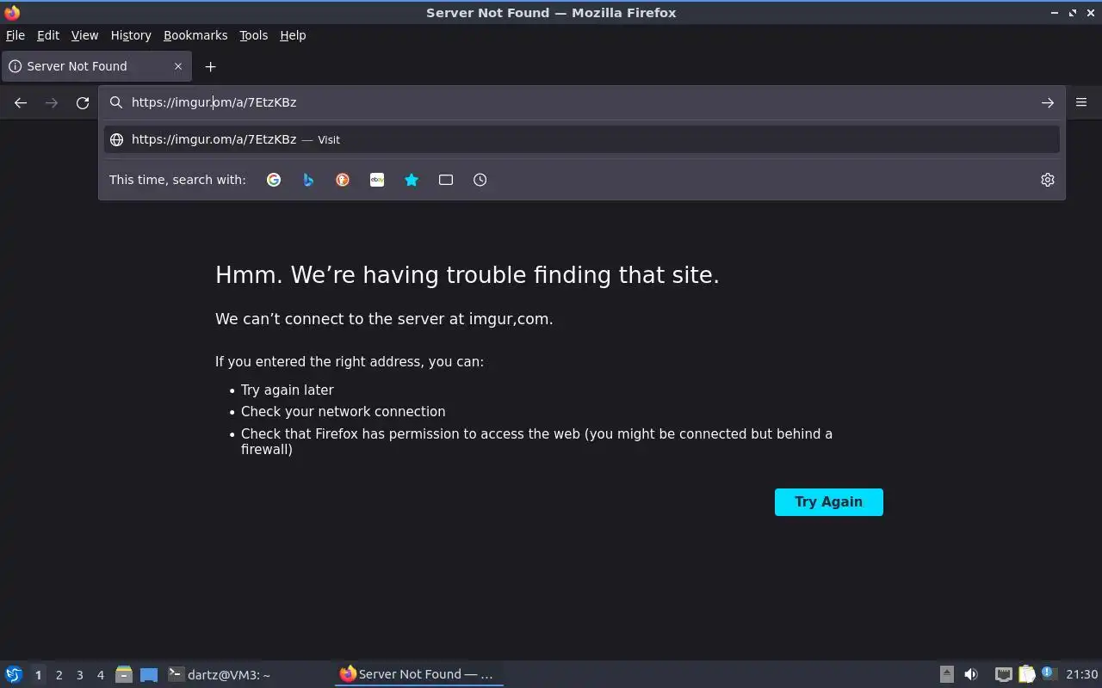
Task: Open the Edit menu
Action: 48,35
